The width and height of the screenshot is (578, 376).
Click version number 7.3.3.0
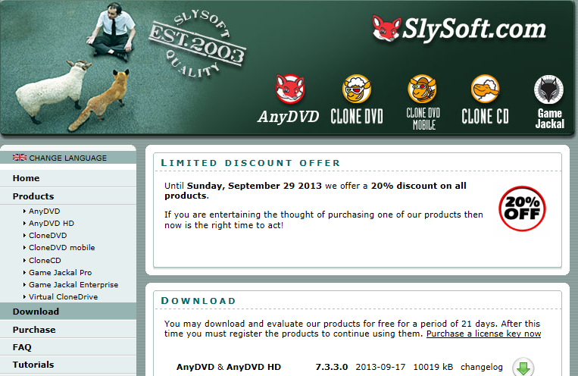point(331,367)
